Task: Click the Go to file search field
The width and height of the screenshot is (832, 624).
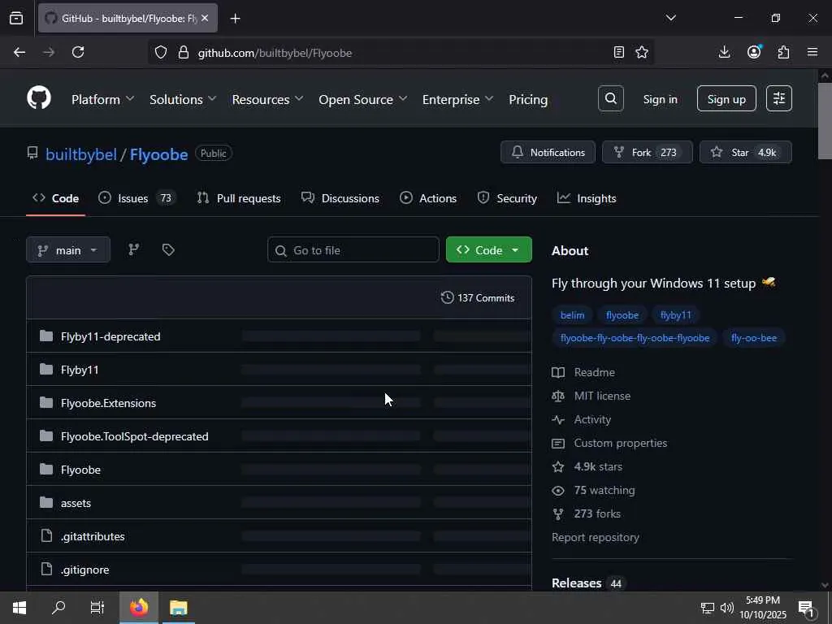Action: 353,249
